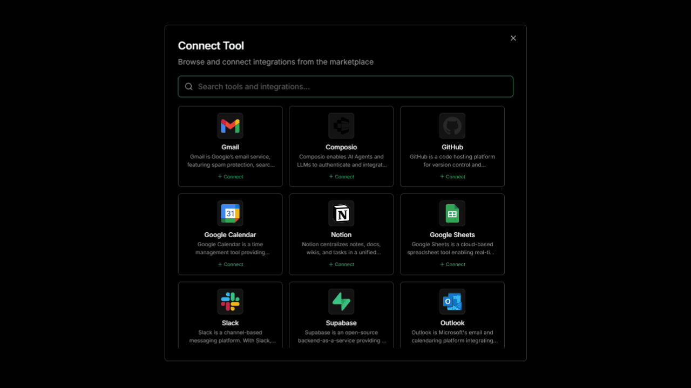
Task: Close the Connect Tool dialog
Action: (x=513, y=38)
